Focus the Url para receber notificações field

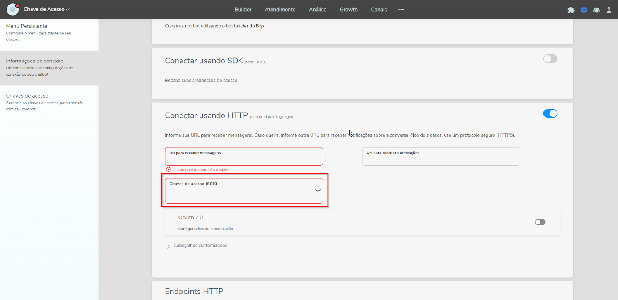tap(441, 159)
